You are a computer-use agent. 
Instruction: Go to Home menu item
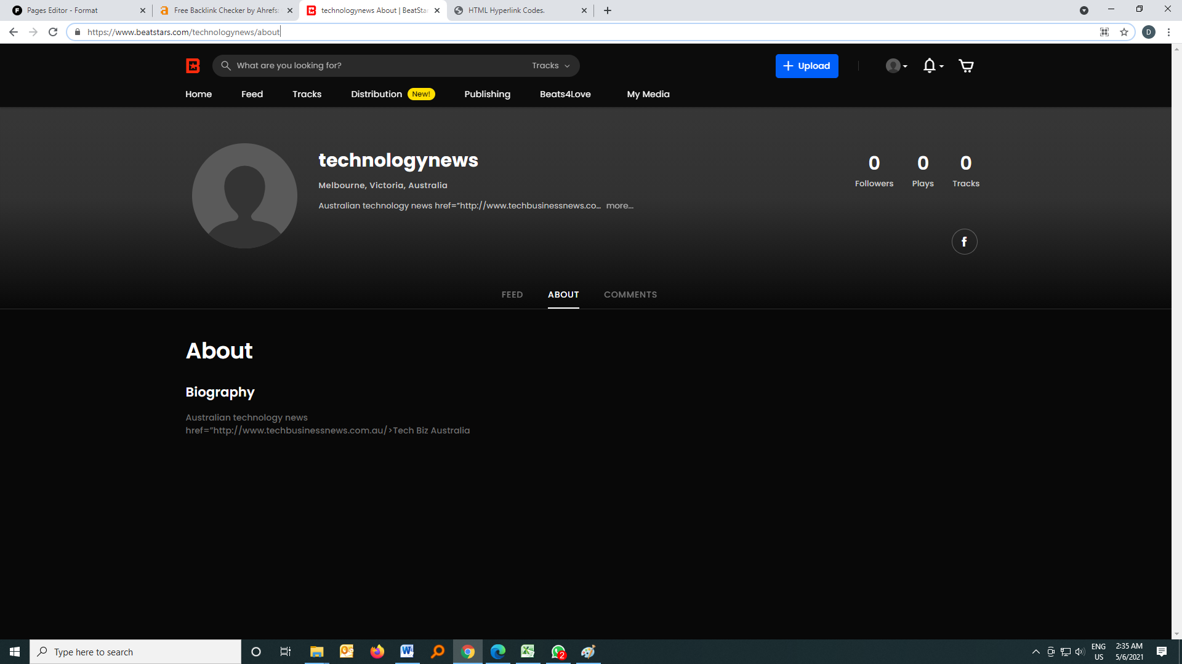coord(198,94)
